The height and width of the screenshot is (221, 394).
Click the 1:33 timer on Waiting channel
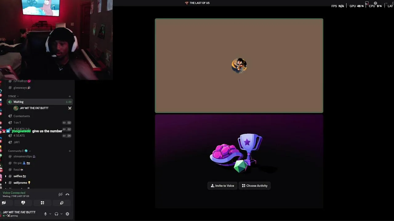[68, 102]
